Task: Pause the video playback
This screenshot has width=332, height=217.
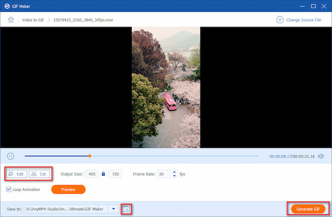Action: (x=11, y=156)
